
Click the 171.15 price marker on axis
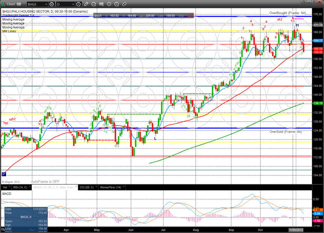[318, 25]
